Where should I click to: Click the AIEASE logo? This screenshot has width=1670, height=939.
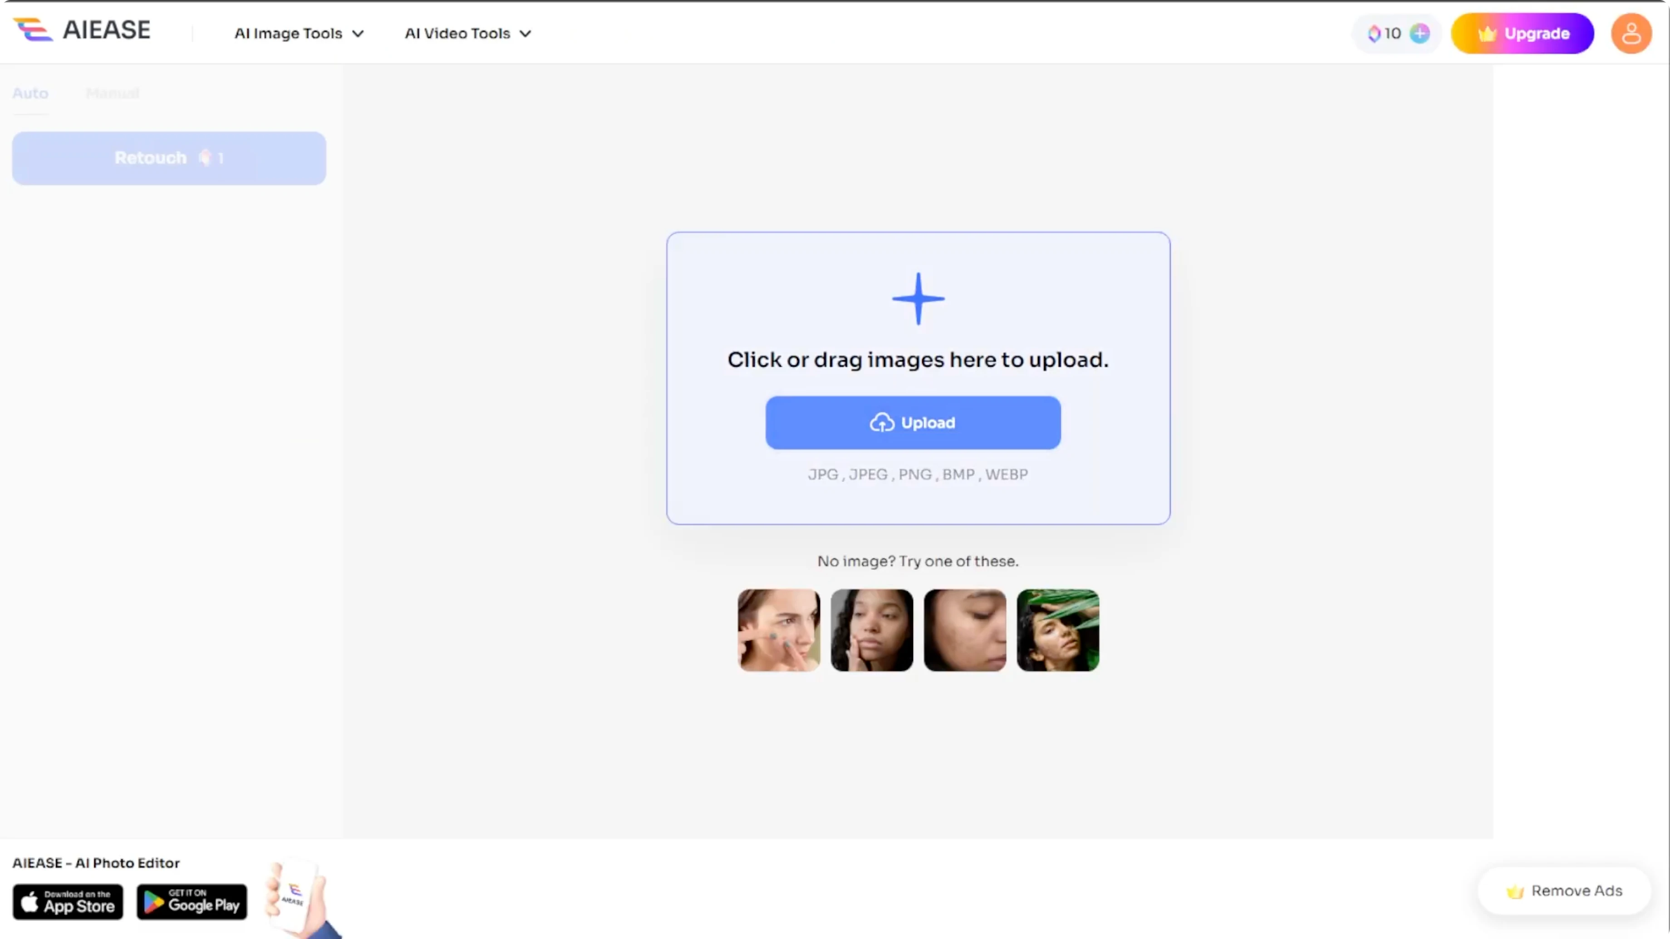82,30
